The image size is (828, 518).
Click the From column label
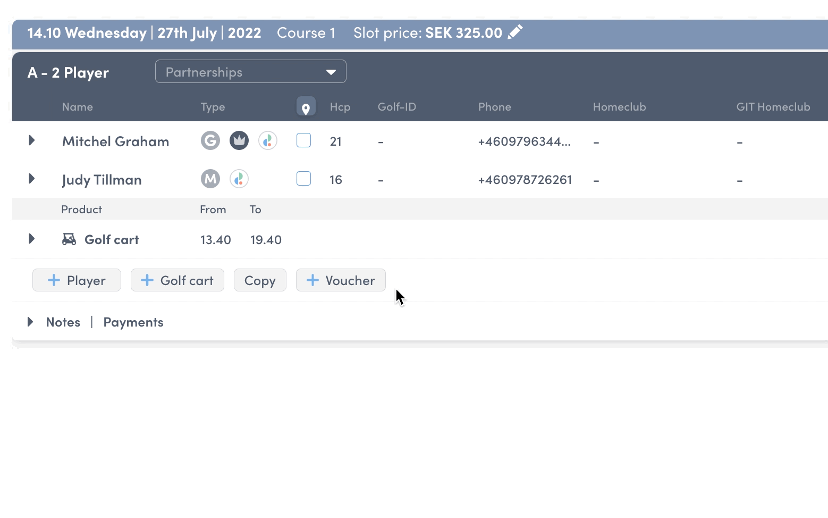coord(213,209)
